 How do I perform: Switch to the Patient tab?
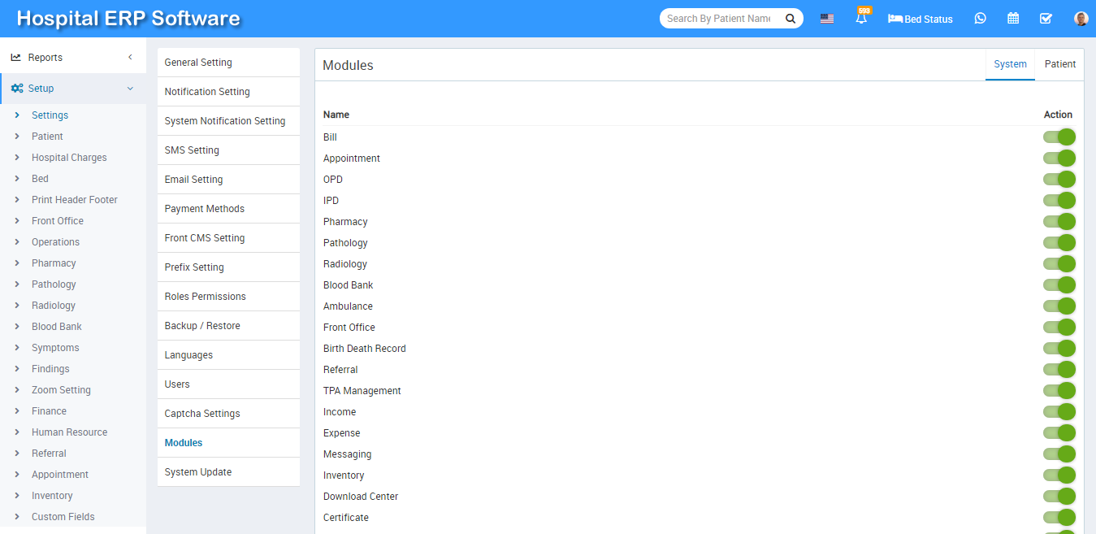[1059, 64]
